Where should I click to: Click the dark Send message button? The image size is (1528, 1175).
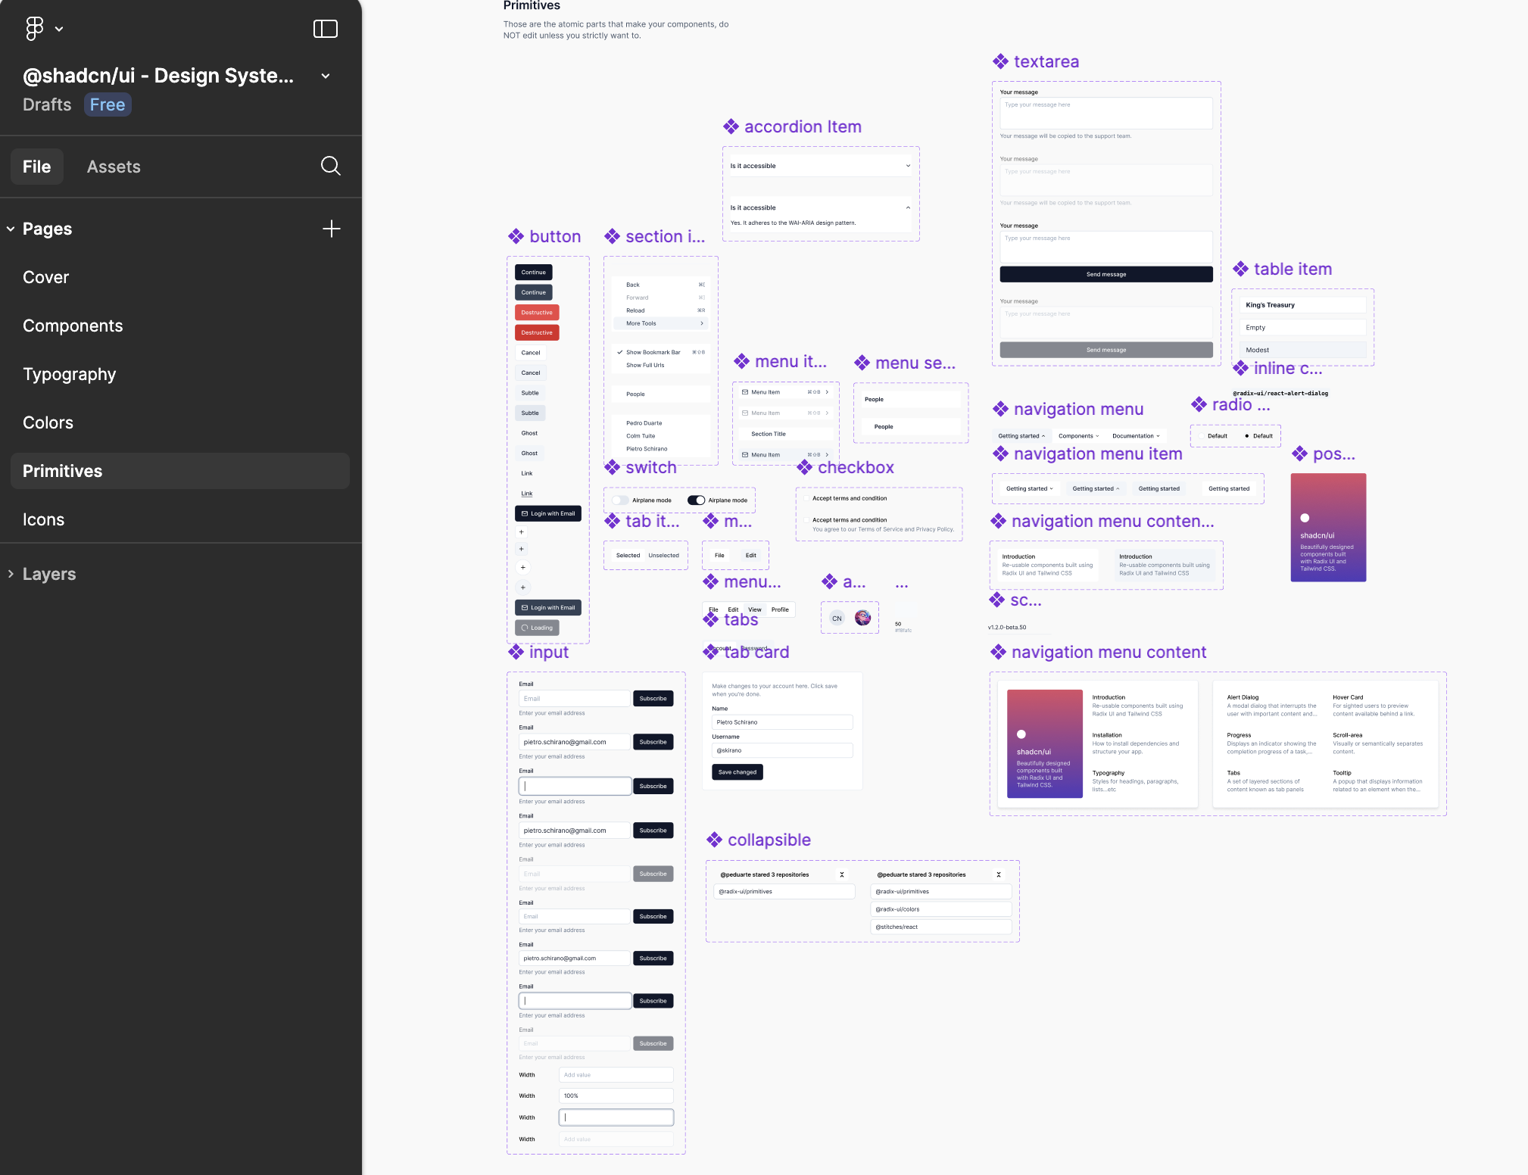(1105, 274)
